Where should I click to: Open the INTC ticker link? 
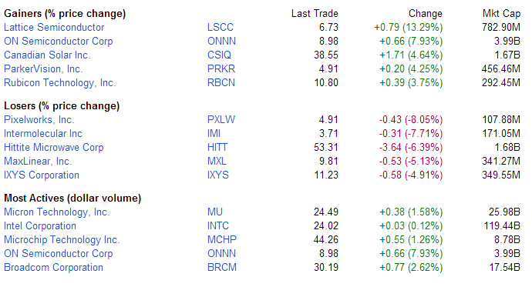[x=218, y=225]
